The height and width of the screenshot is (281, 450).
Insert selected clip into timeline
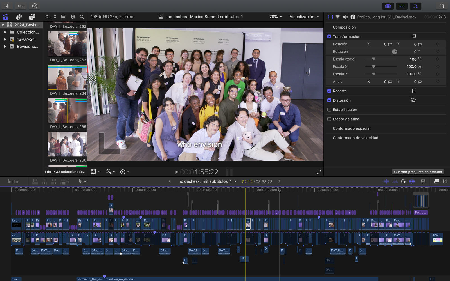click(44, 181)
